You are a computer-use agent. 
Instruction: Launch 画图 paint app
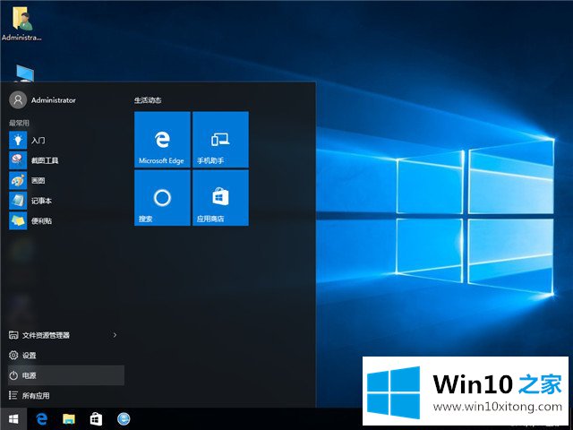65,181
